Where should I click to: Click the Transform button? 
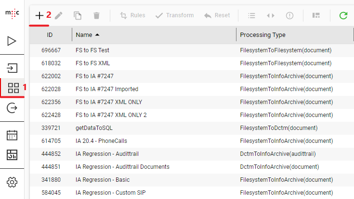point(174,15)
